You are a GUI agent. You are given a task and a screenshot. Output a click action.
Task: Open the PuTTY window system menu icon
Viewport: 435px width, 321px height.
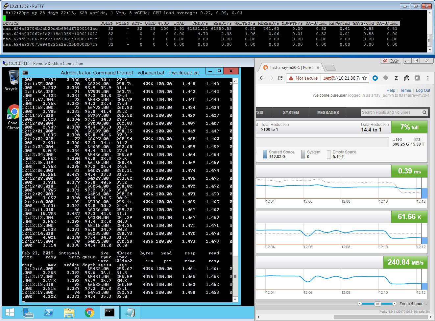coord(6,6)
